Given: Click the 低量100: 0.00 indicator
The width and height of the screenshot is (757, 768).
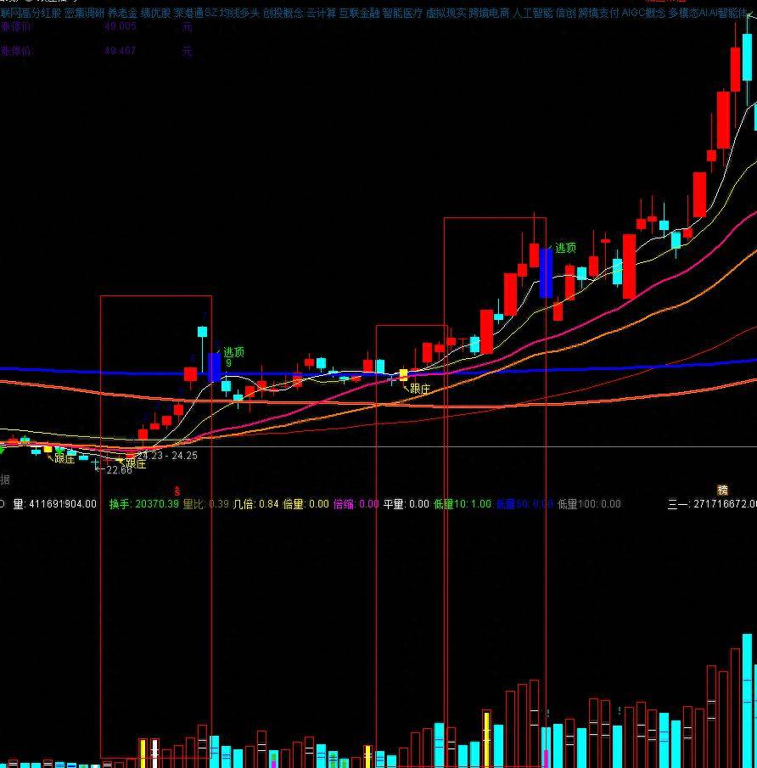Looking at the screenshot, I should coord(590,504).
